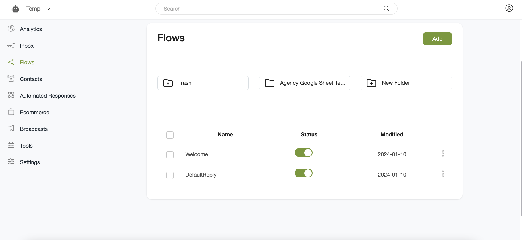Check the select-all checkbox in table header
Screen dimensions: 522x240
(x=170, y=135)
